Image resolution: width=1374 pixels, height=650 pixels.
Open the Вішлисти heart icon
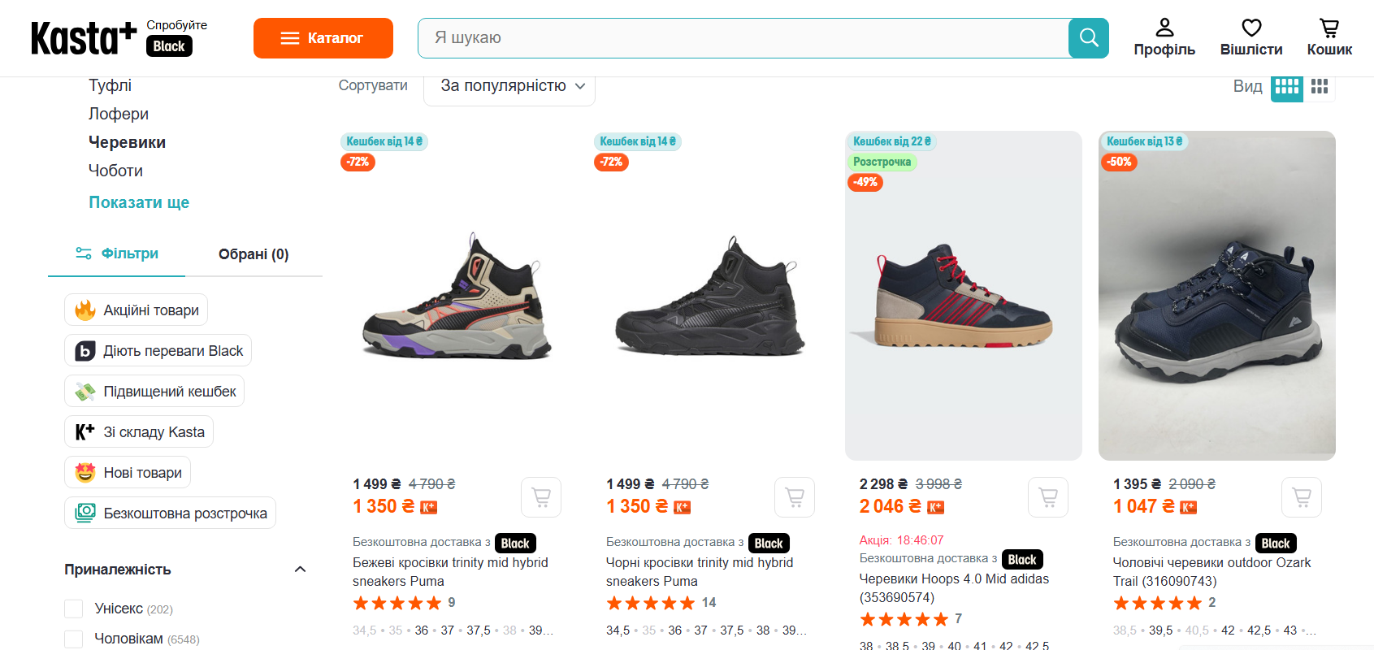click(1251, 37)
